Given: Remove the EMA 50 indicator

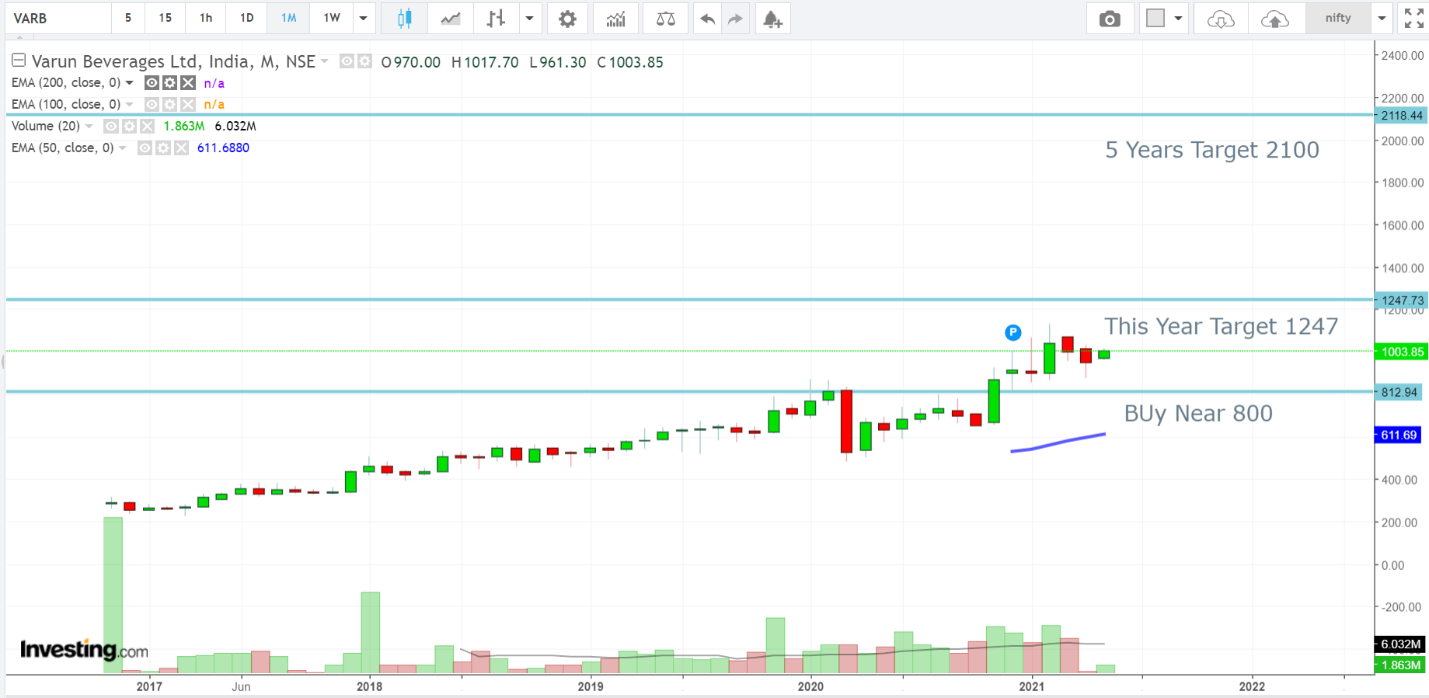Looking at the screenshot, I should click(x=181, y=148).
